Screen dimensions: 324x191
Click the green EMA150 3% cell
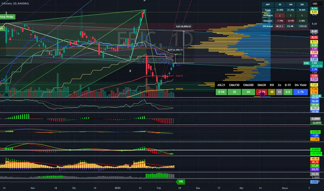[234, 92]
